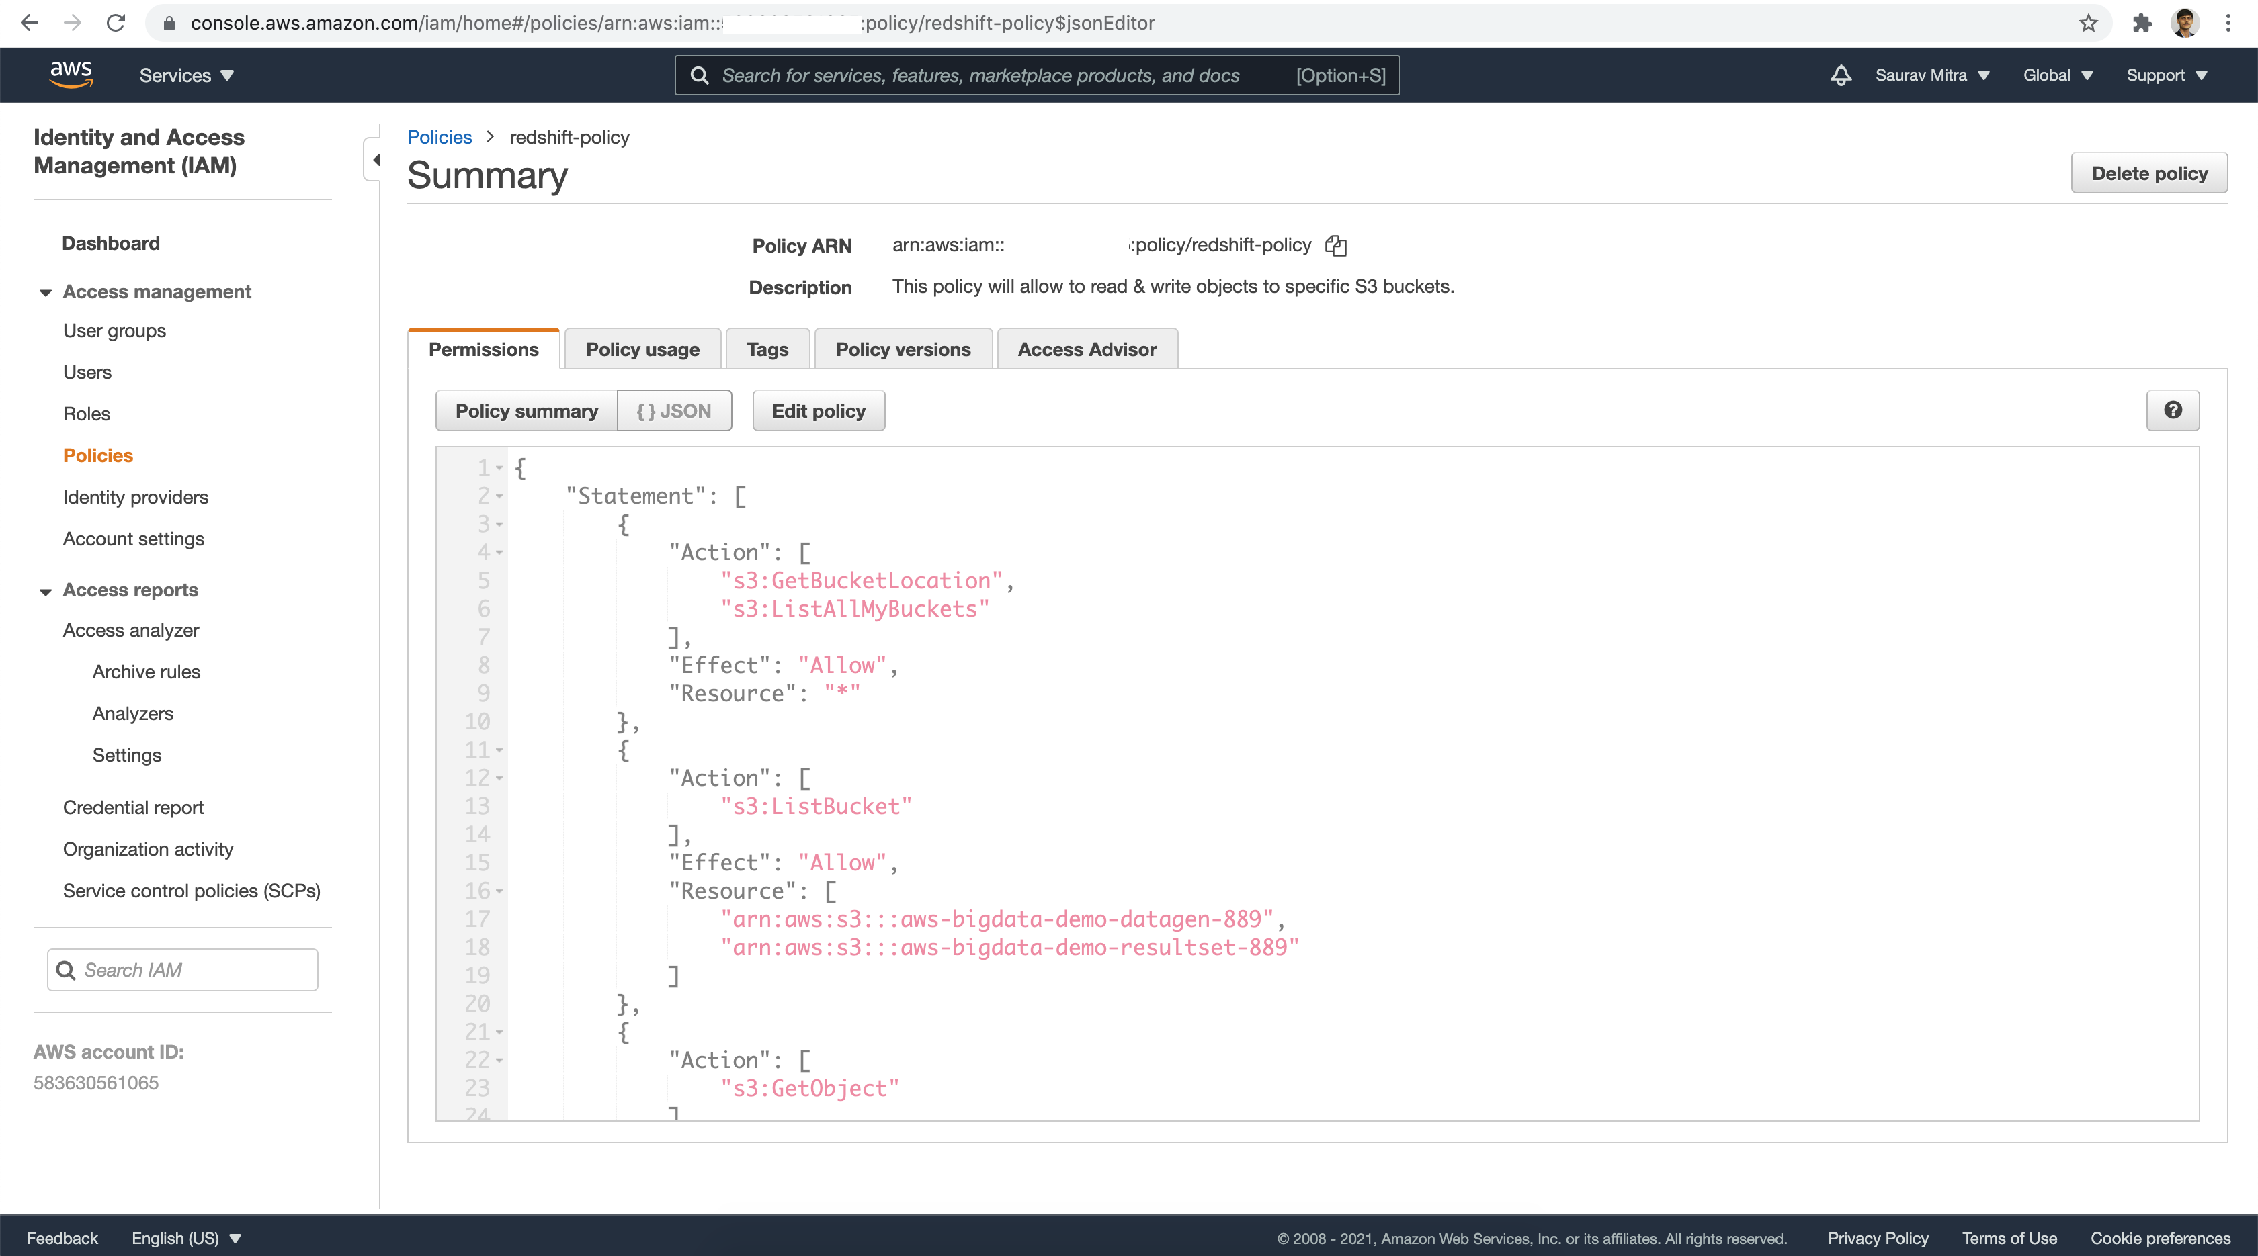Open the Support dropdown menu
The height and width of the screenshot is (1256, 2258).
pos(2166,75)
